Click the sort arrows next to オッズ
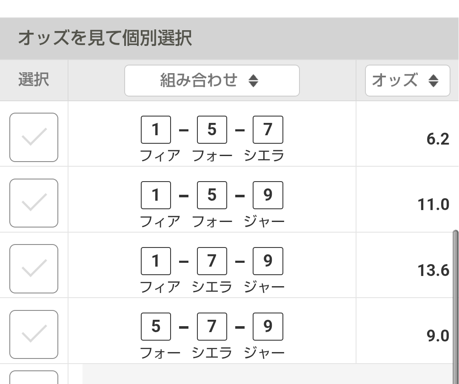This screenshot has height=384, width=459. click(x=433, y=81)
